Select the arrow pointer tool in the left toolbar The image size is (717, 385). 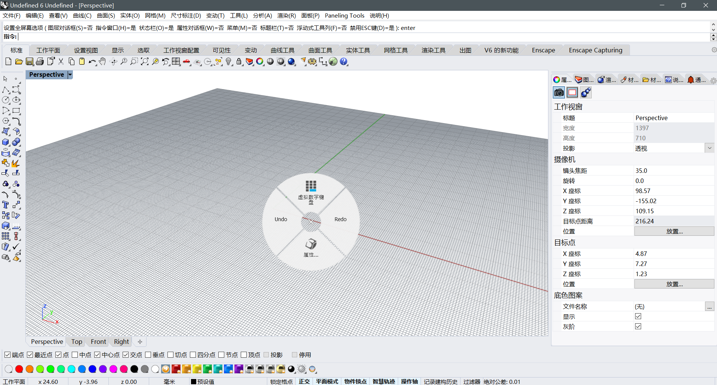coord(6,79)
